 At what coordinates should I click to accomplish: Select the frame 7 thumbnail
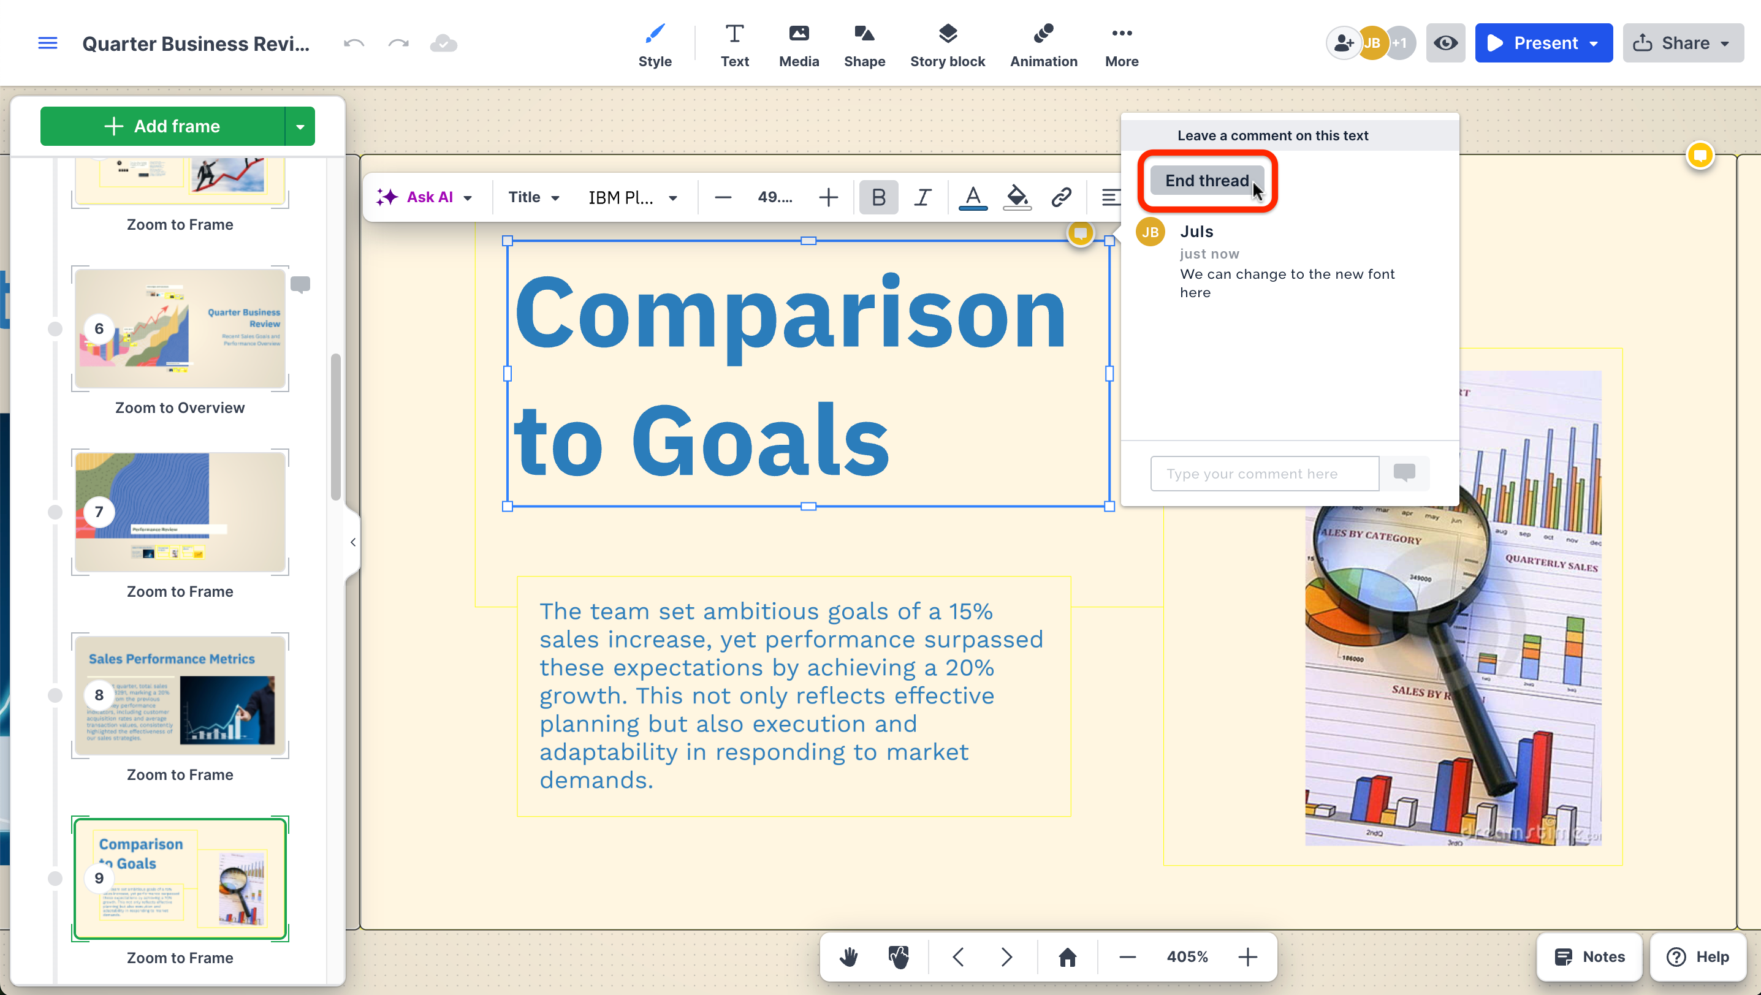pos(180,512)
